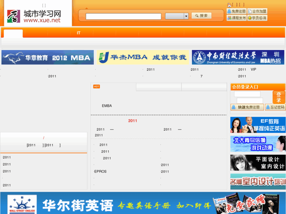Screen dimensions: 286x214
Task: Open the 华杰MBA 成就你我 banner
Action: click(x=143, y=57)
